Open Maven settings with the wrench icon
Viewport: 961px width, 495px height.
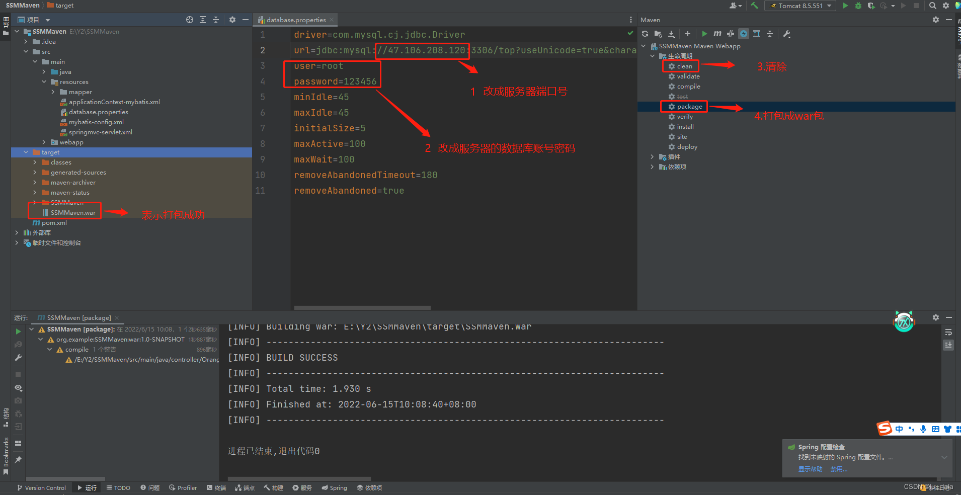point(787,34)
